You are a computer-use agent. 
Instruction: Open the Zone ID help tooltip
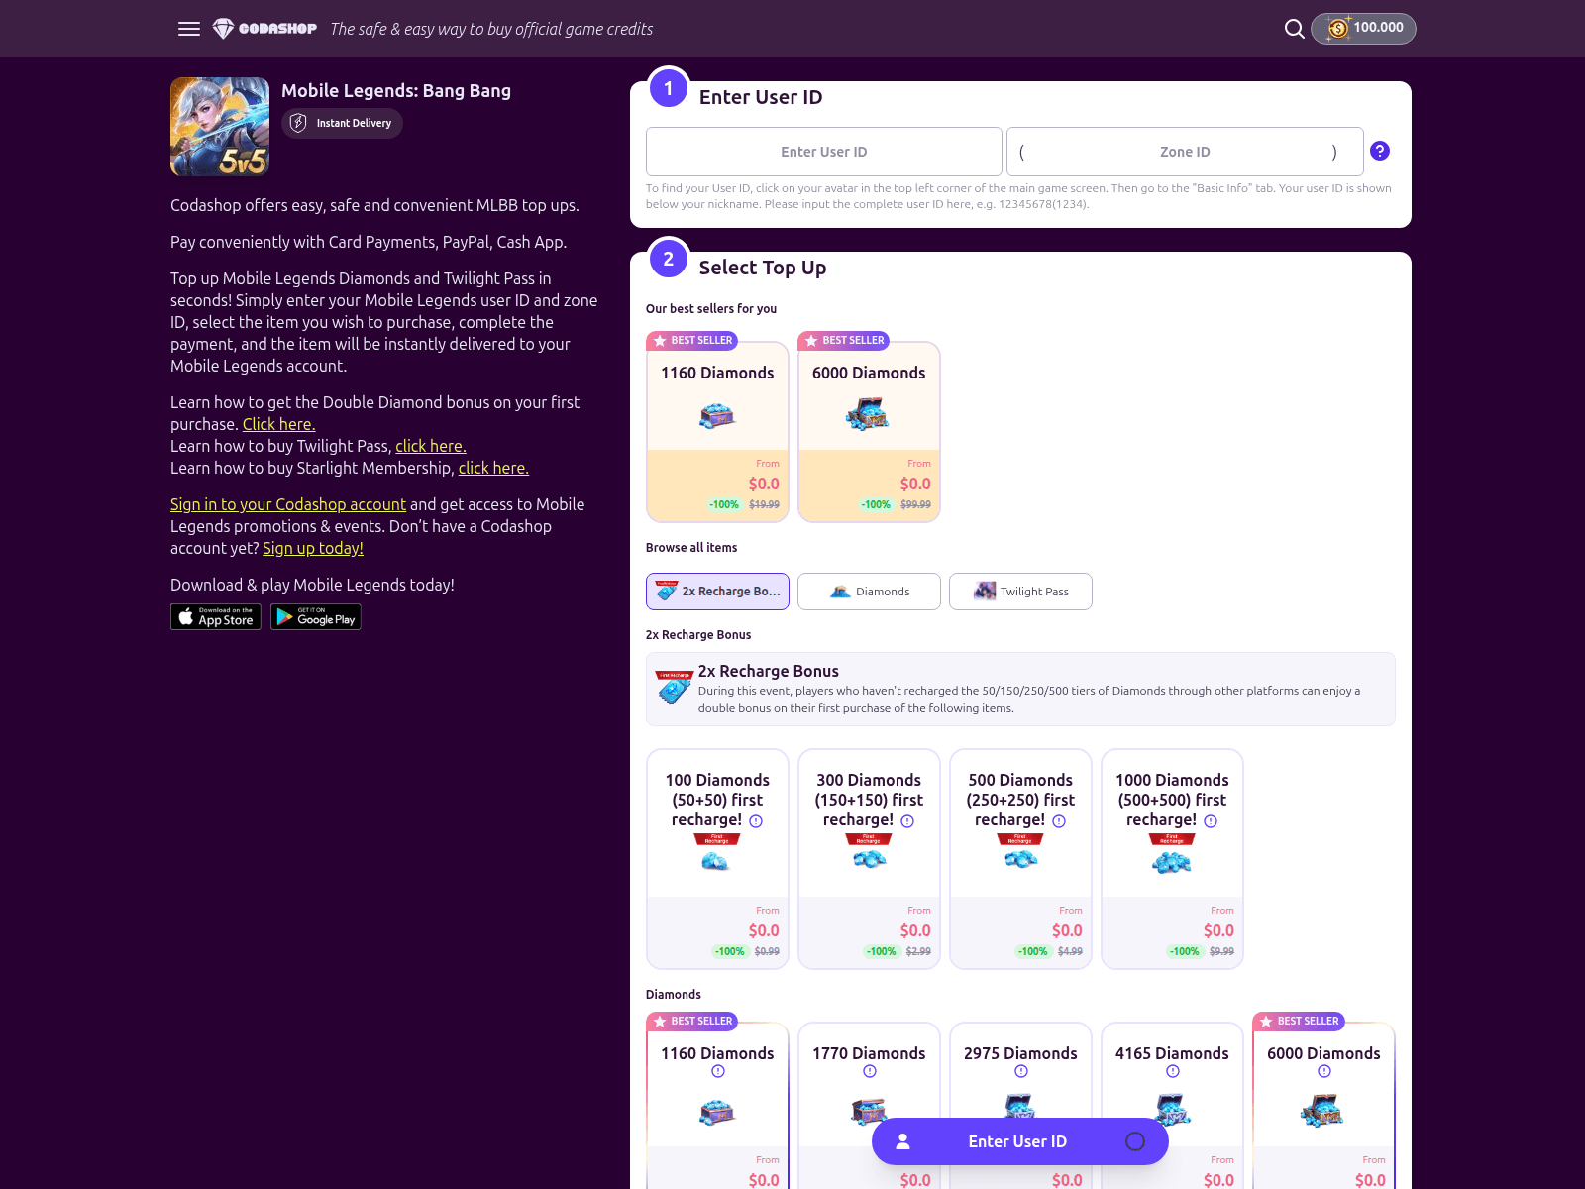(1380, 150)
